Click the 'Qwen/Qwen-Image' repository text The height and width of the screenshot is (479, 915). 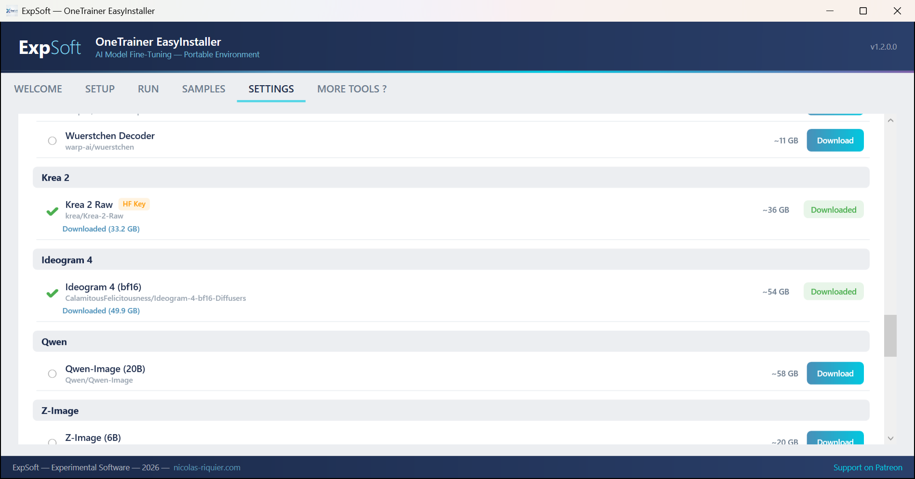point(99,380)
